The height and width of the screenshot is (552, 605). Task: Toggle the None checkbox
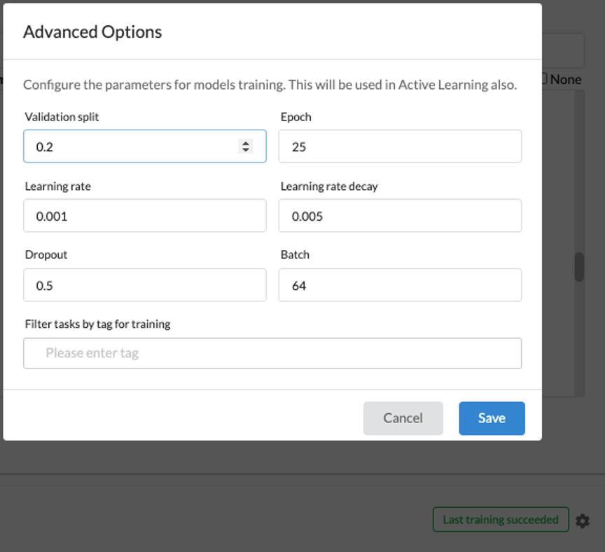tap(544, 78)
